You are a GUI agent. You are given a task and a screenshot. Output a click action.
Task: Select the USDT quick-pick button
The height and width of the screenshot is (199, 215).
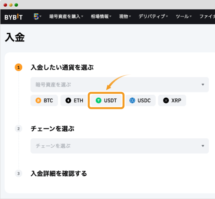[x=106, y=100]
